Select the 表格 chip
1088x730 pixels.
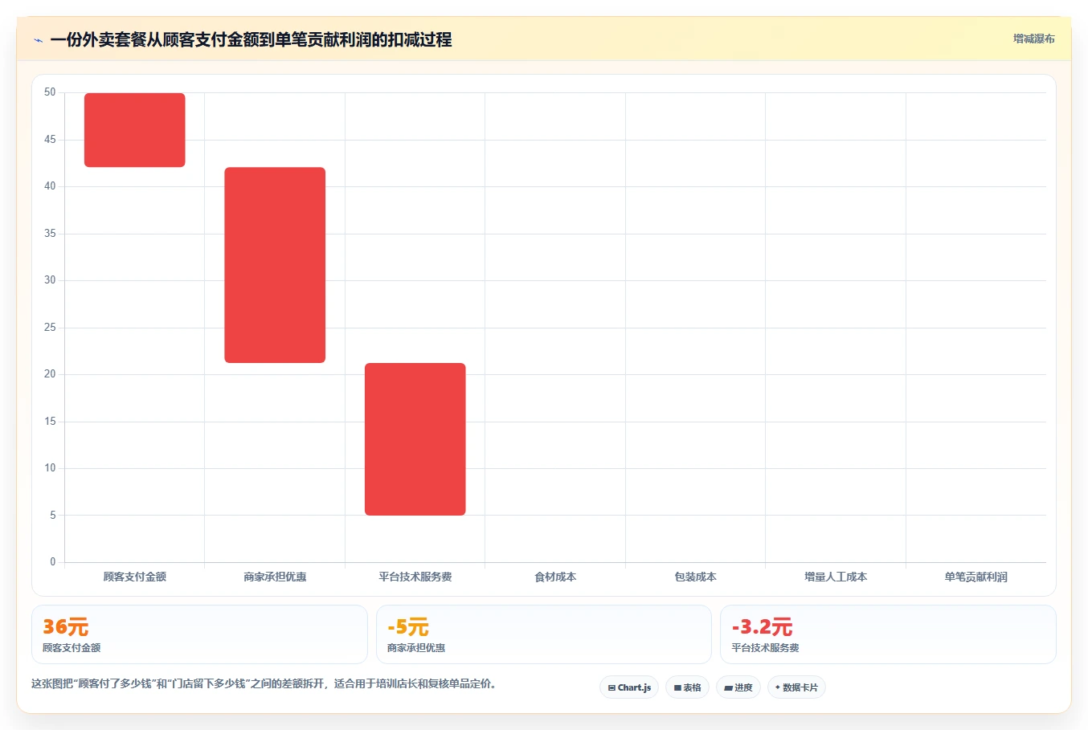[687, 687]
